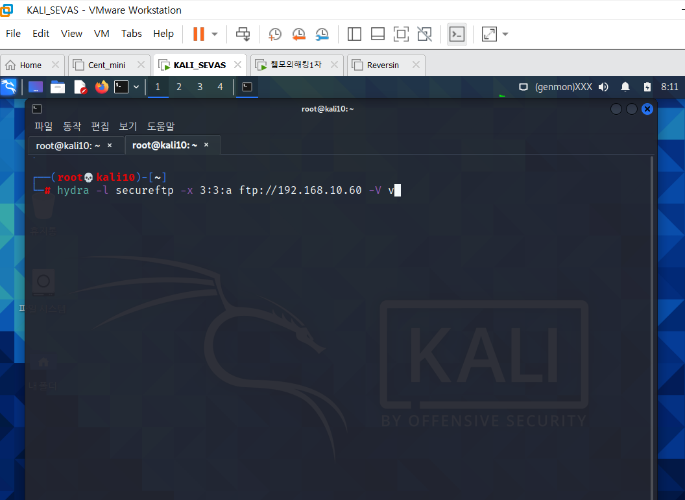The image size is (685, 500).
Task: Expand the stretch guest dropdown arrow
Action: tap(505, 34)
